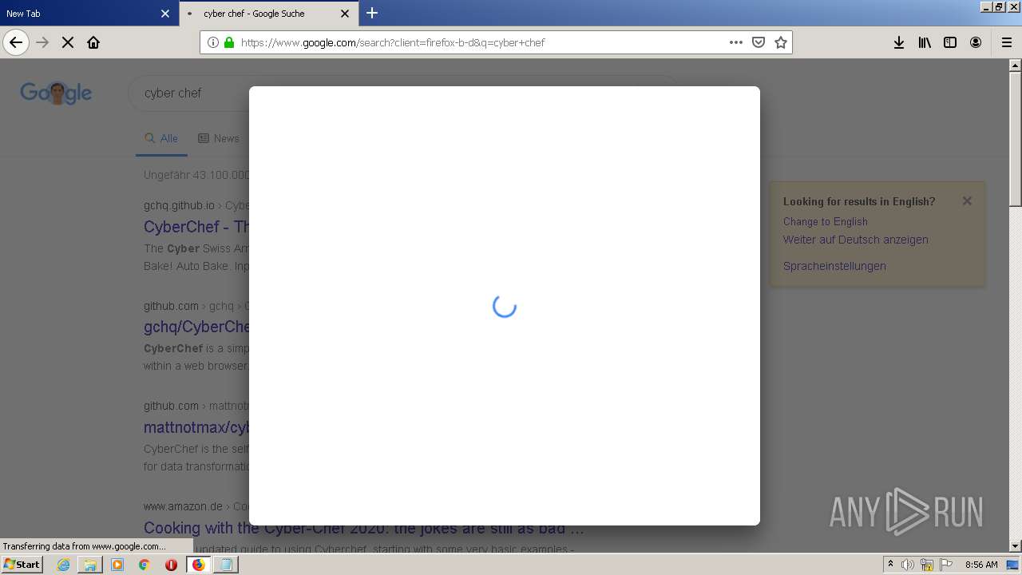The image size is (1022, 575).
Task: Open the Action Center flag icon
Action: point(946,565)
